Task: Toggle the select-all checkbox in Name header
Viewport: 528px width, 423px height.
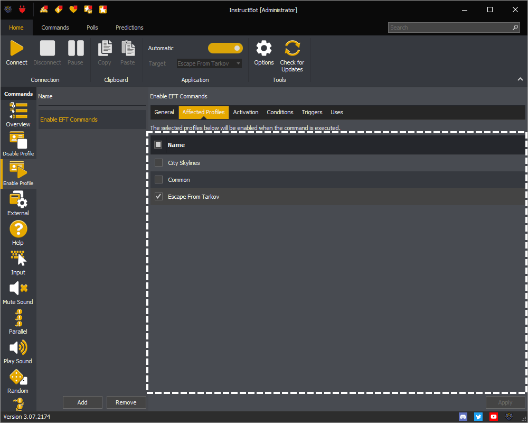Action: (x=158, y=145)
